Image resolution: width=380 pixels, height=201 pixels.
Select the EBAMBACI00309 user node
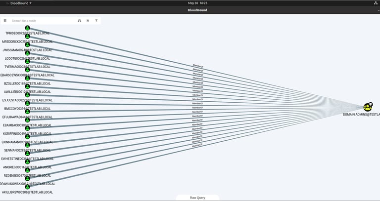point(27,120)
